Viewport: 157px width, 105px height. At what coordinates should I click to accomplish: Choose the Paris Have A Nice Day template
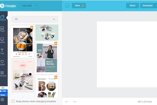[x=47, y=58]
